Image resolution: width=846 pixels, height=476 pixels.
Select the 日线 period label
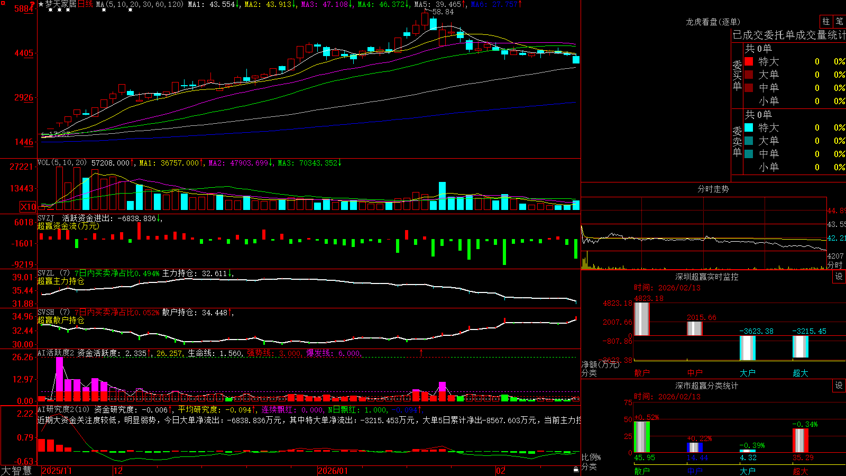(85, 4)
